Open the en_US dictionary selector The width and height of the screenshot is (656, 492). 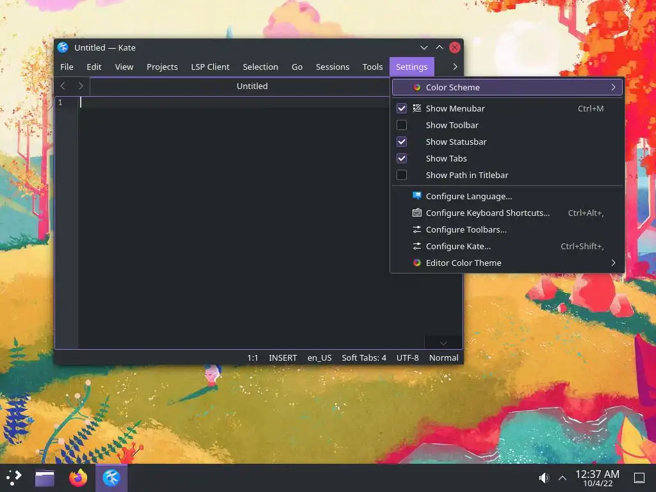(320, 358)
